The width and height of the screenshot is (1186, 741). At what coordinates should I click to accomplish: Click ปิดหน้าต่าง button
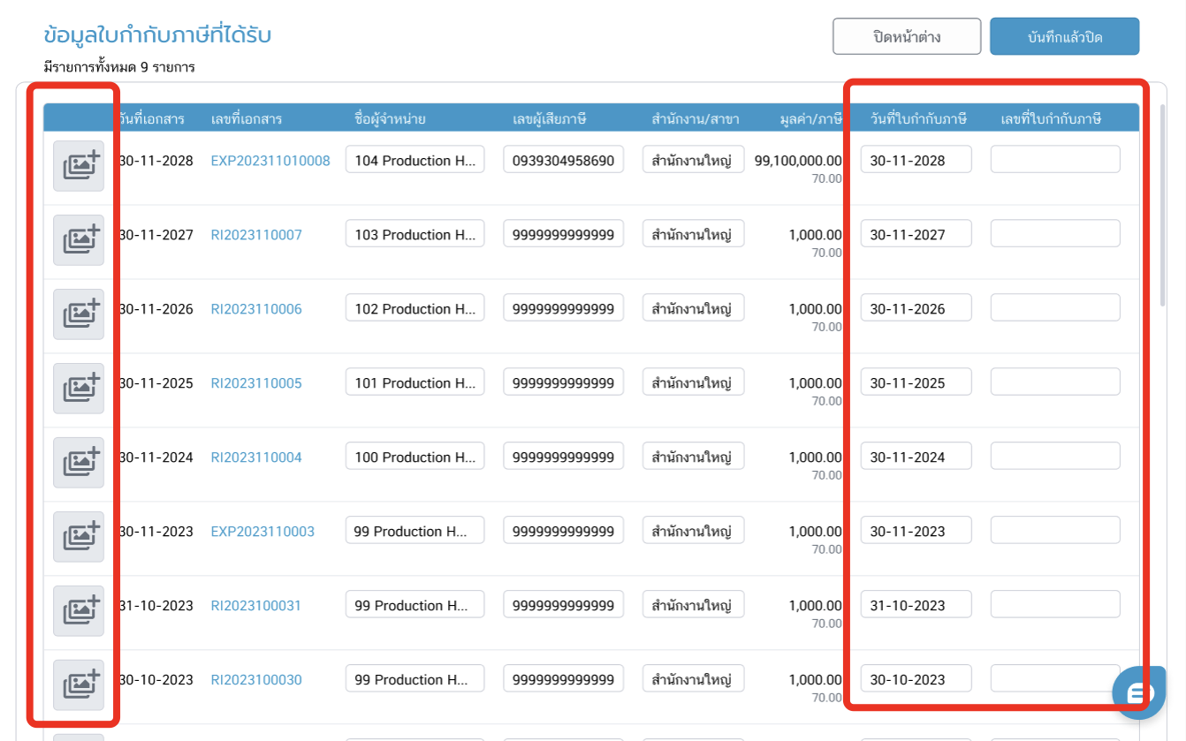[x=906, y=37]
